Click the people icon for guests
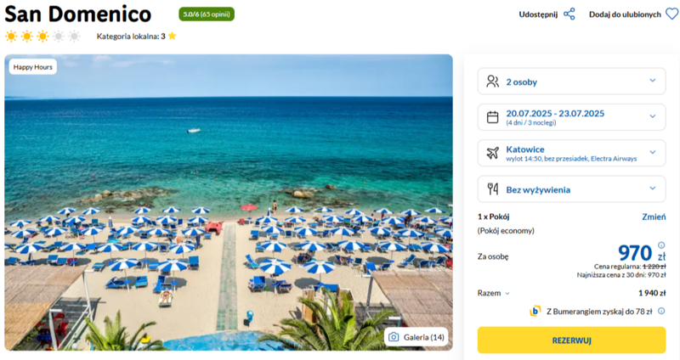 (492, 82)
